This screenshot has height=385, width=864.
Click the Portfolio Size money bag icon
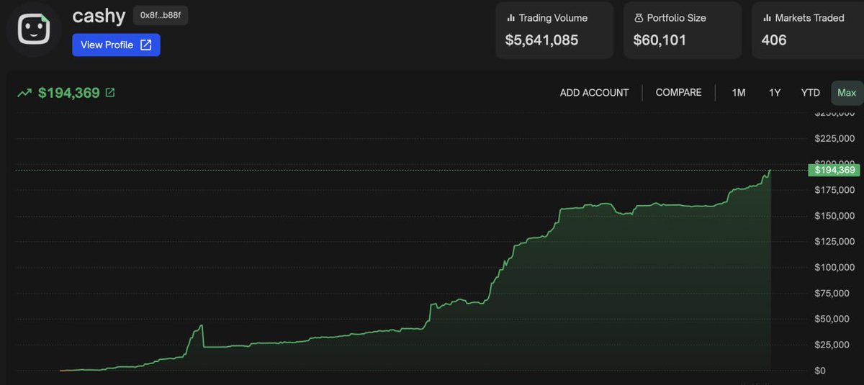(639, 18)
